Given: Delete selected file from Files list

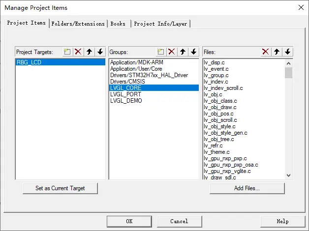Looking at the screenshot, I should tap(265, 52).
